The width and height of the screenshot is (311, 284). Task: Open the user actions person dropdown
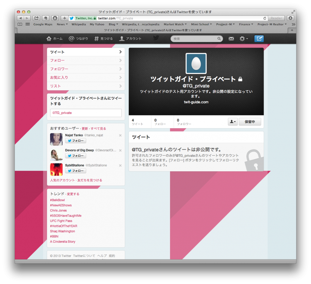click(x=233, y=122)
